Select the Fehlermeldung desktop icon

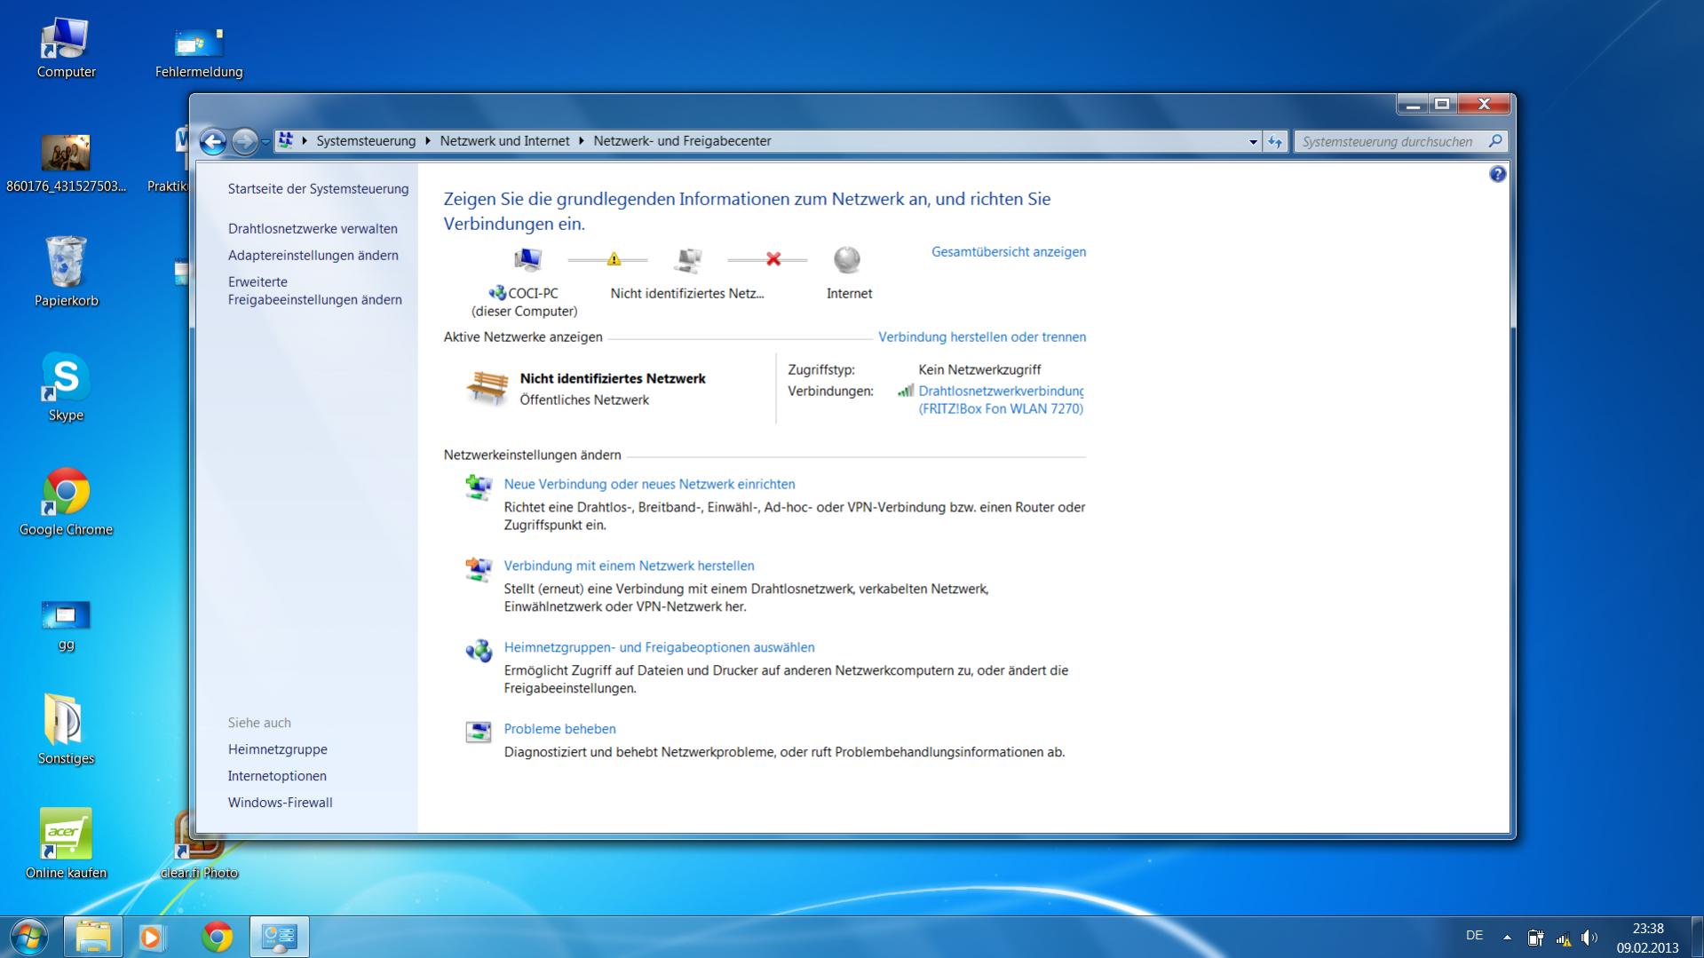199,51
